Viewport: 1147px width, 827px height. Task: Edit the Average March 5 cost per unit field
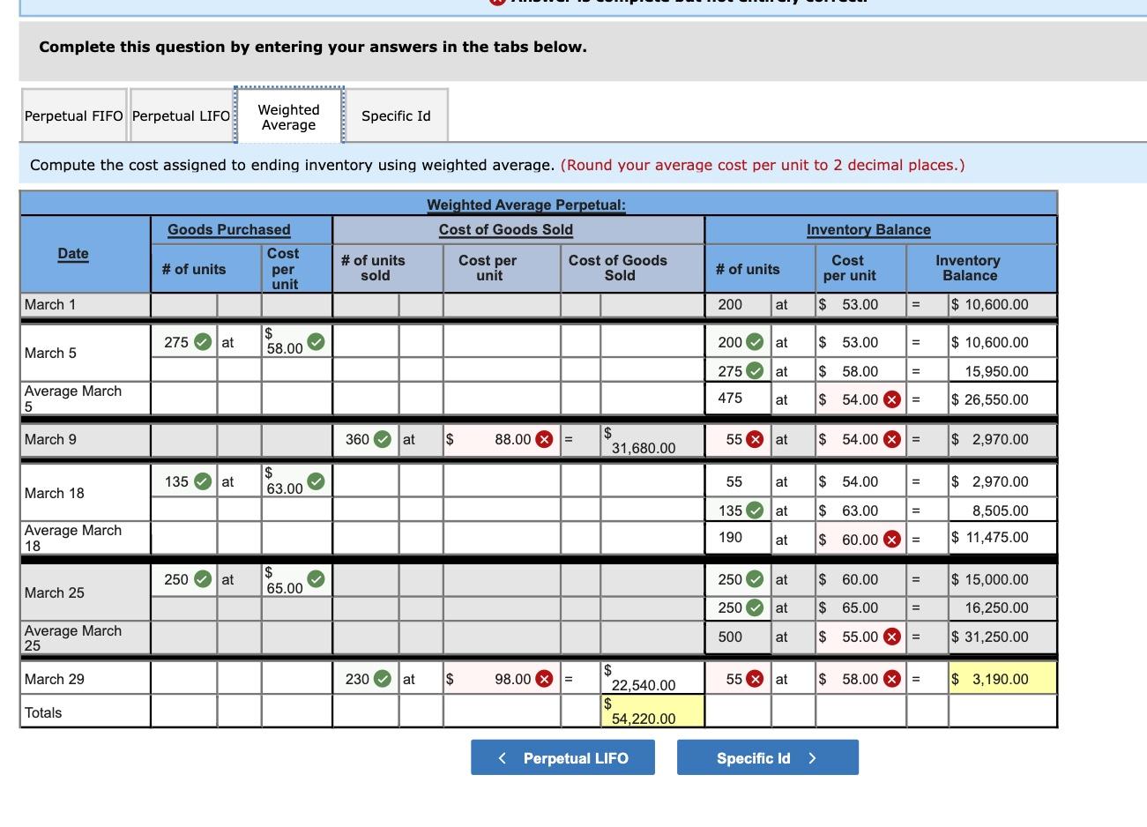(860, 399)
